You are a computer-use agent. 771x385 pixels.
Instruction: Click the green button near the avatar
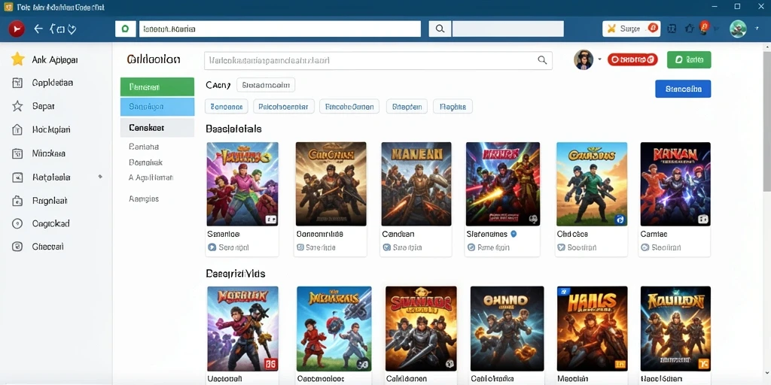[689, 60]
